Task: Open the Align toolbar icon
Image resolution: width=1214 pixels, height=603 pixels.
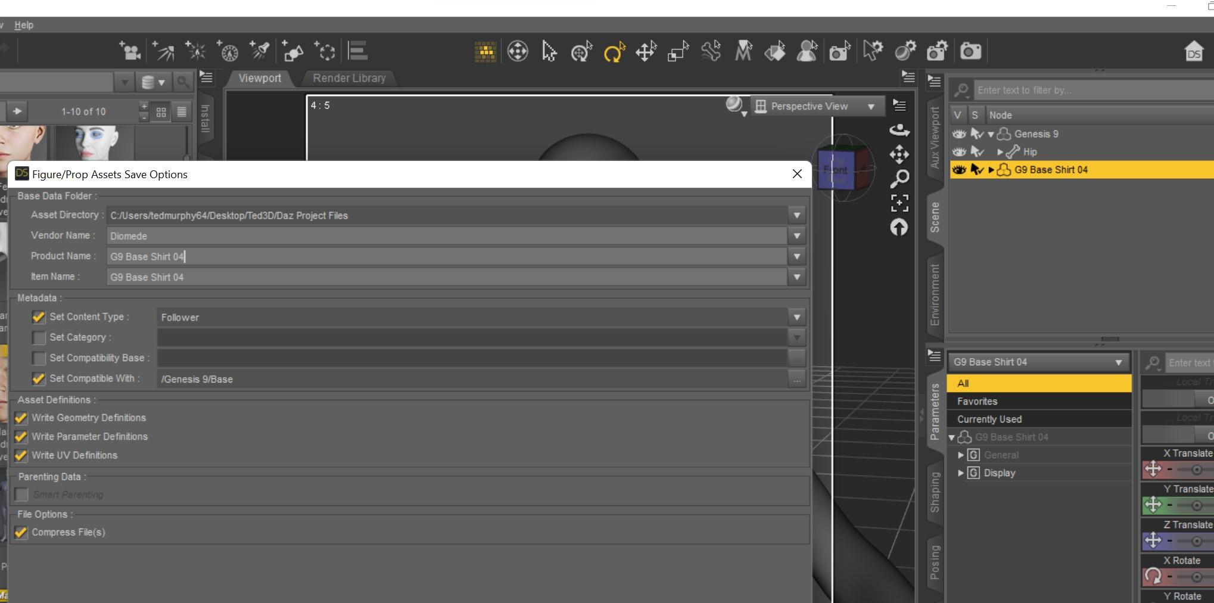Action: click(x=357, y=51)
